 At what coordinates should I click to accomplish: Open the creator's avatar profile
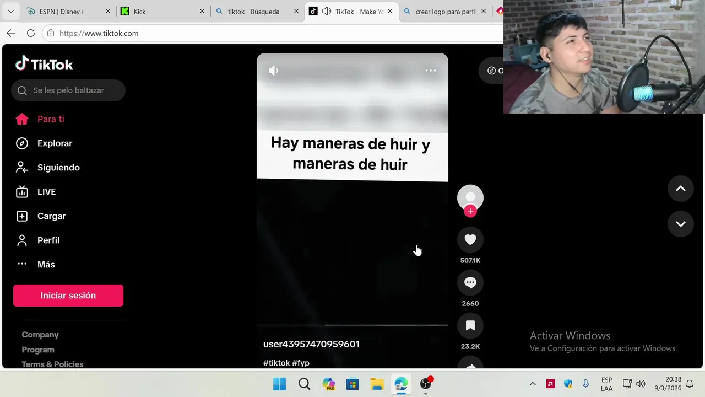tap(470, 197)
